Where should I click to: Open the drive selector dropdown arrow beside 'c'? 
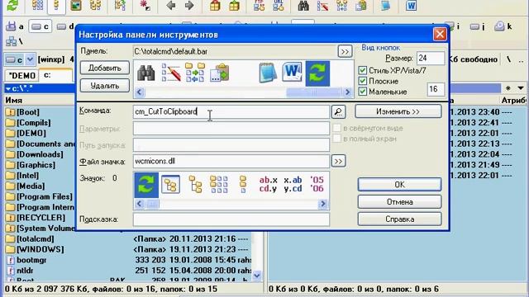click(30, 59)
